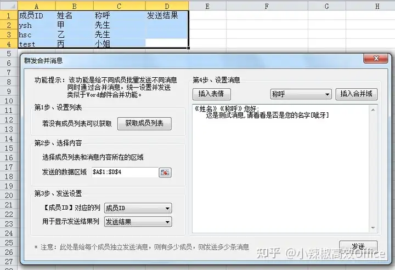The image size is (395, 270).
Task: Click cell containing 姓名
Action: coord(75,15)
